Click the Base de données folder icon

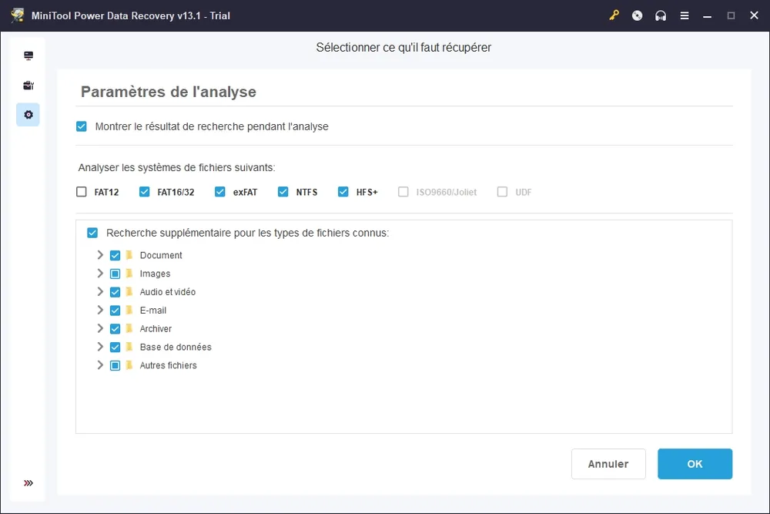coord(129,347)
